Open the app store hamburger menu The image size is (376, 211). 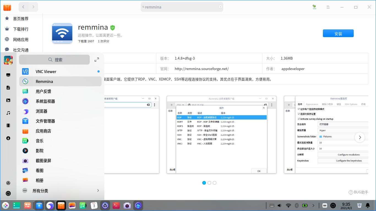(328, 7)
